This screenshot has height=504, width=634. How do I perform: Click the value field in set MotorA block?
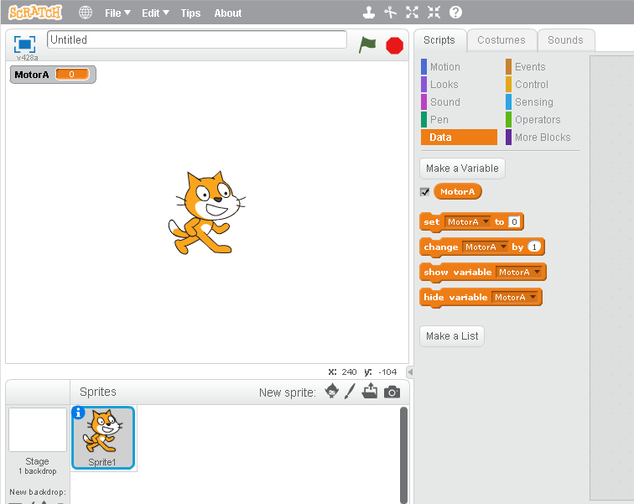tap(514, 222)
